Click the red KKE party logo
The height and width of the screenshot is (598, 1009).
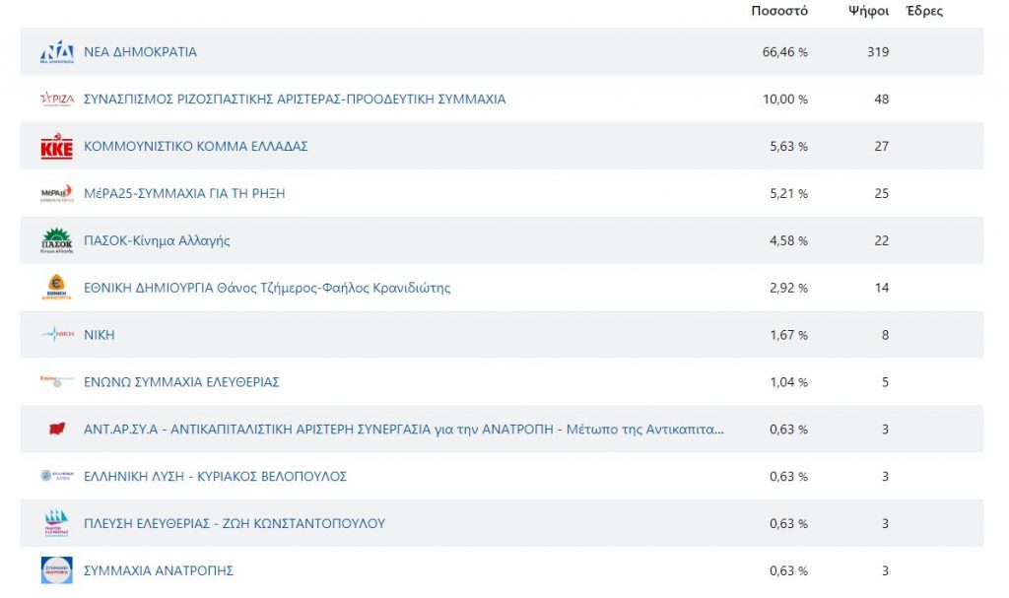pos(56,146)
